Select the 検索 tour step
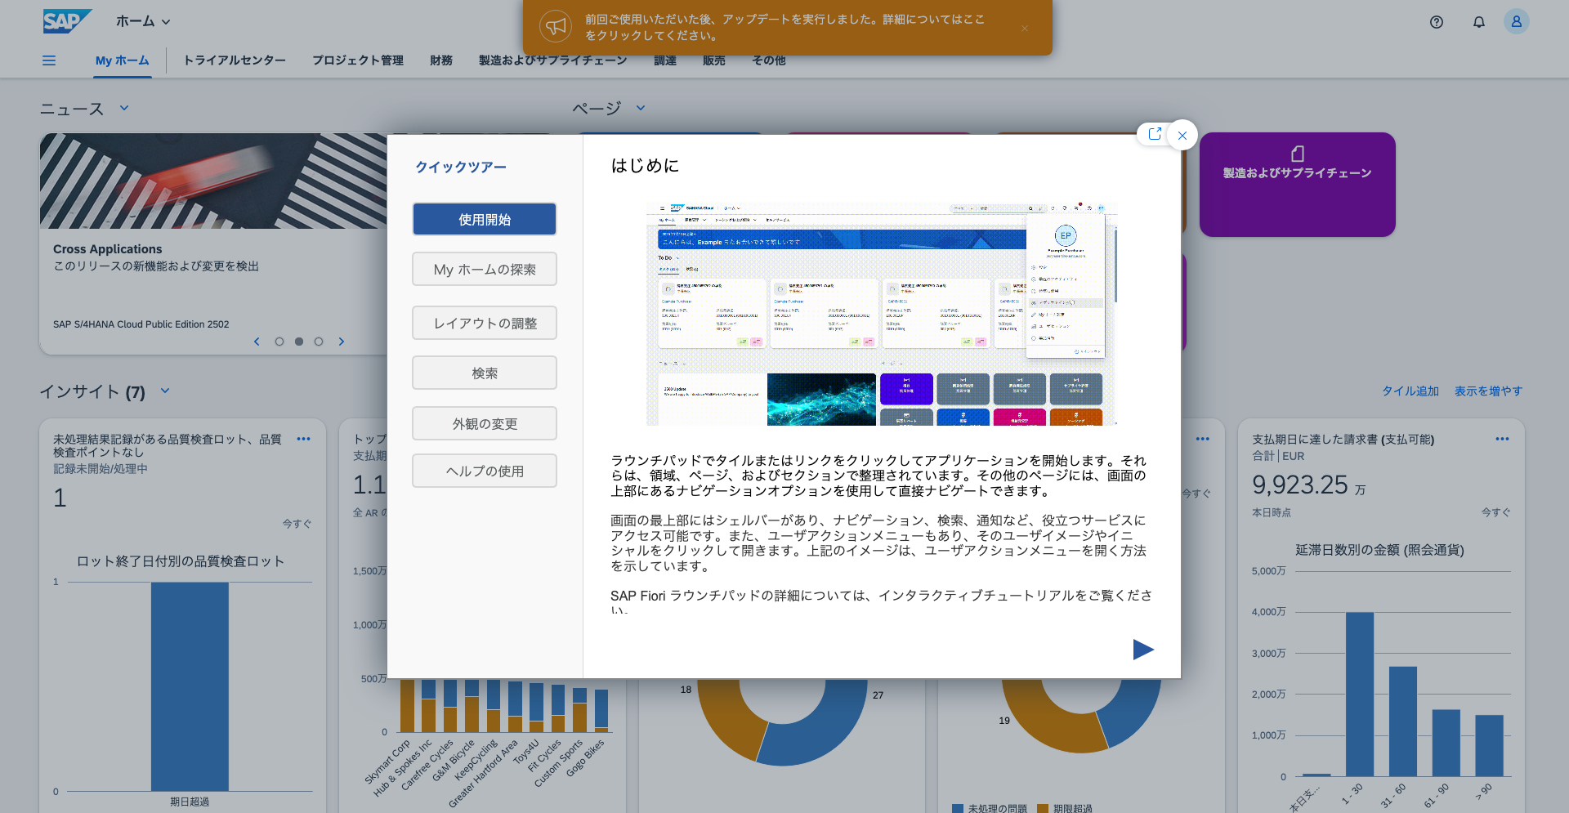Screen dimensions: 1569x813 [x=485, y=373]
